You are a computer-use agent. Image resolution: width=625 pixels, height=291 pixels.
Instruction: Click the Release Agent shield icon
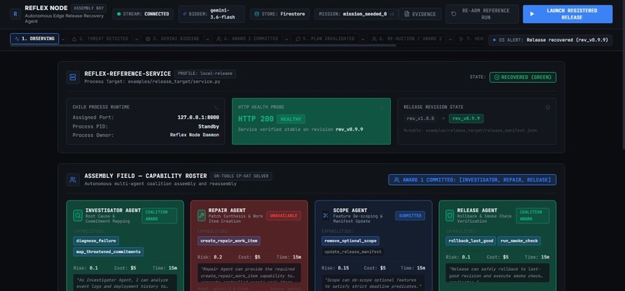pyautogui.click(x=451, y=215)
